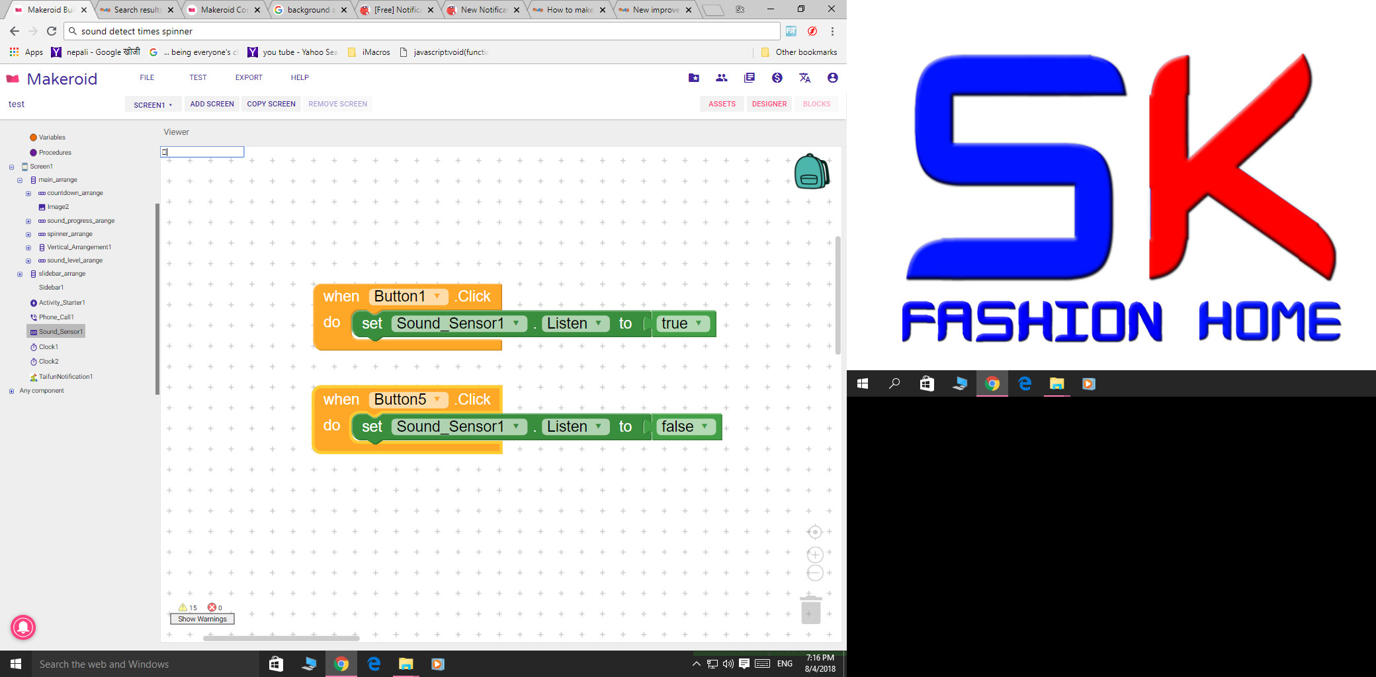
Task: Open the community people icon
Action: (x=722, y=78)
